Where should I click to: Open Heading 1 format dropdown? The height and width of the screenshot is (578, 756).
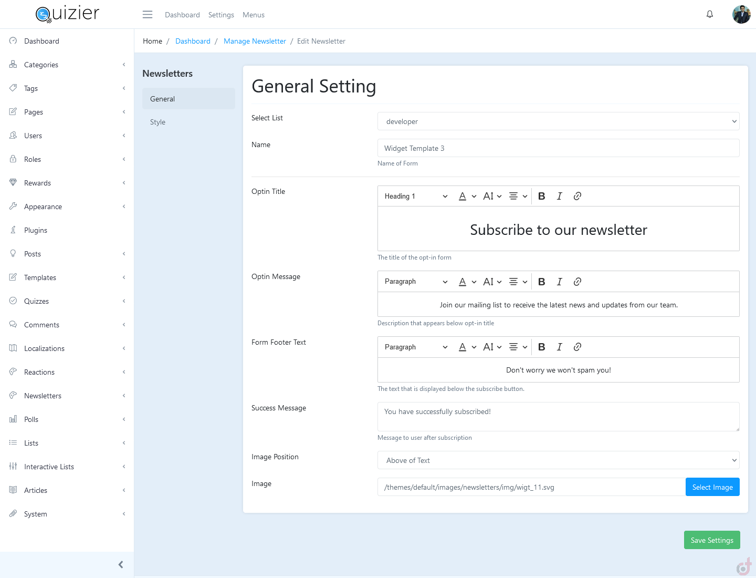coord(416,196)
